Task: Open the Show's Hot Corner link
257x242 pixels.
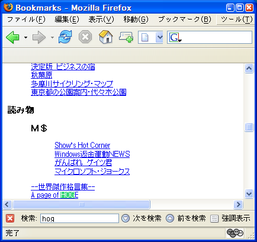Action: click(82, 146)
